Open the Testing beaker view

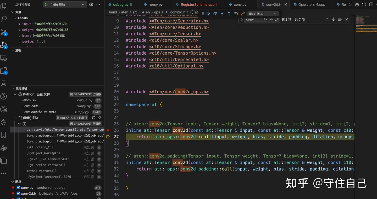(4, 83)
